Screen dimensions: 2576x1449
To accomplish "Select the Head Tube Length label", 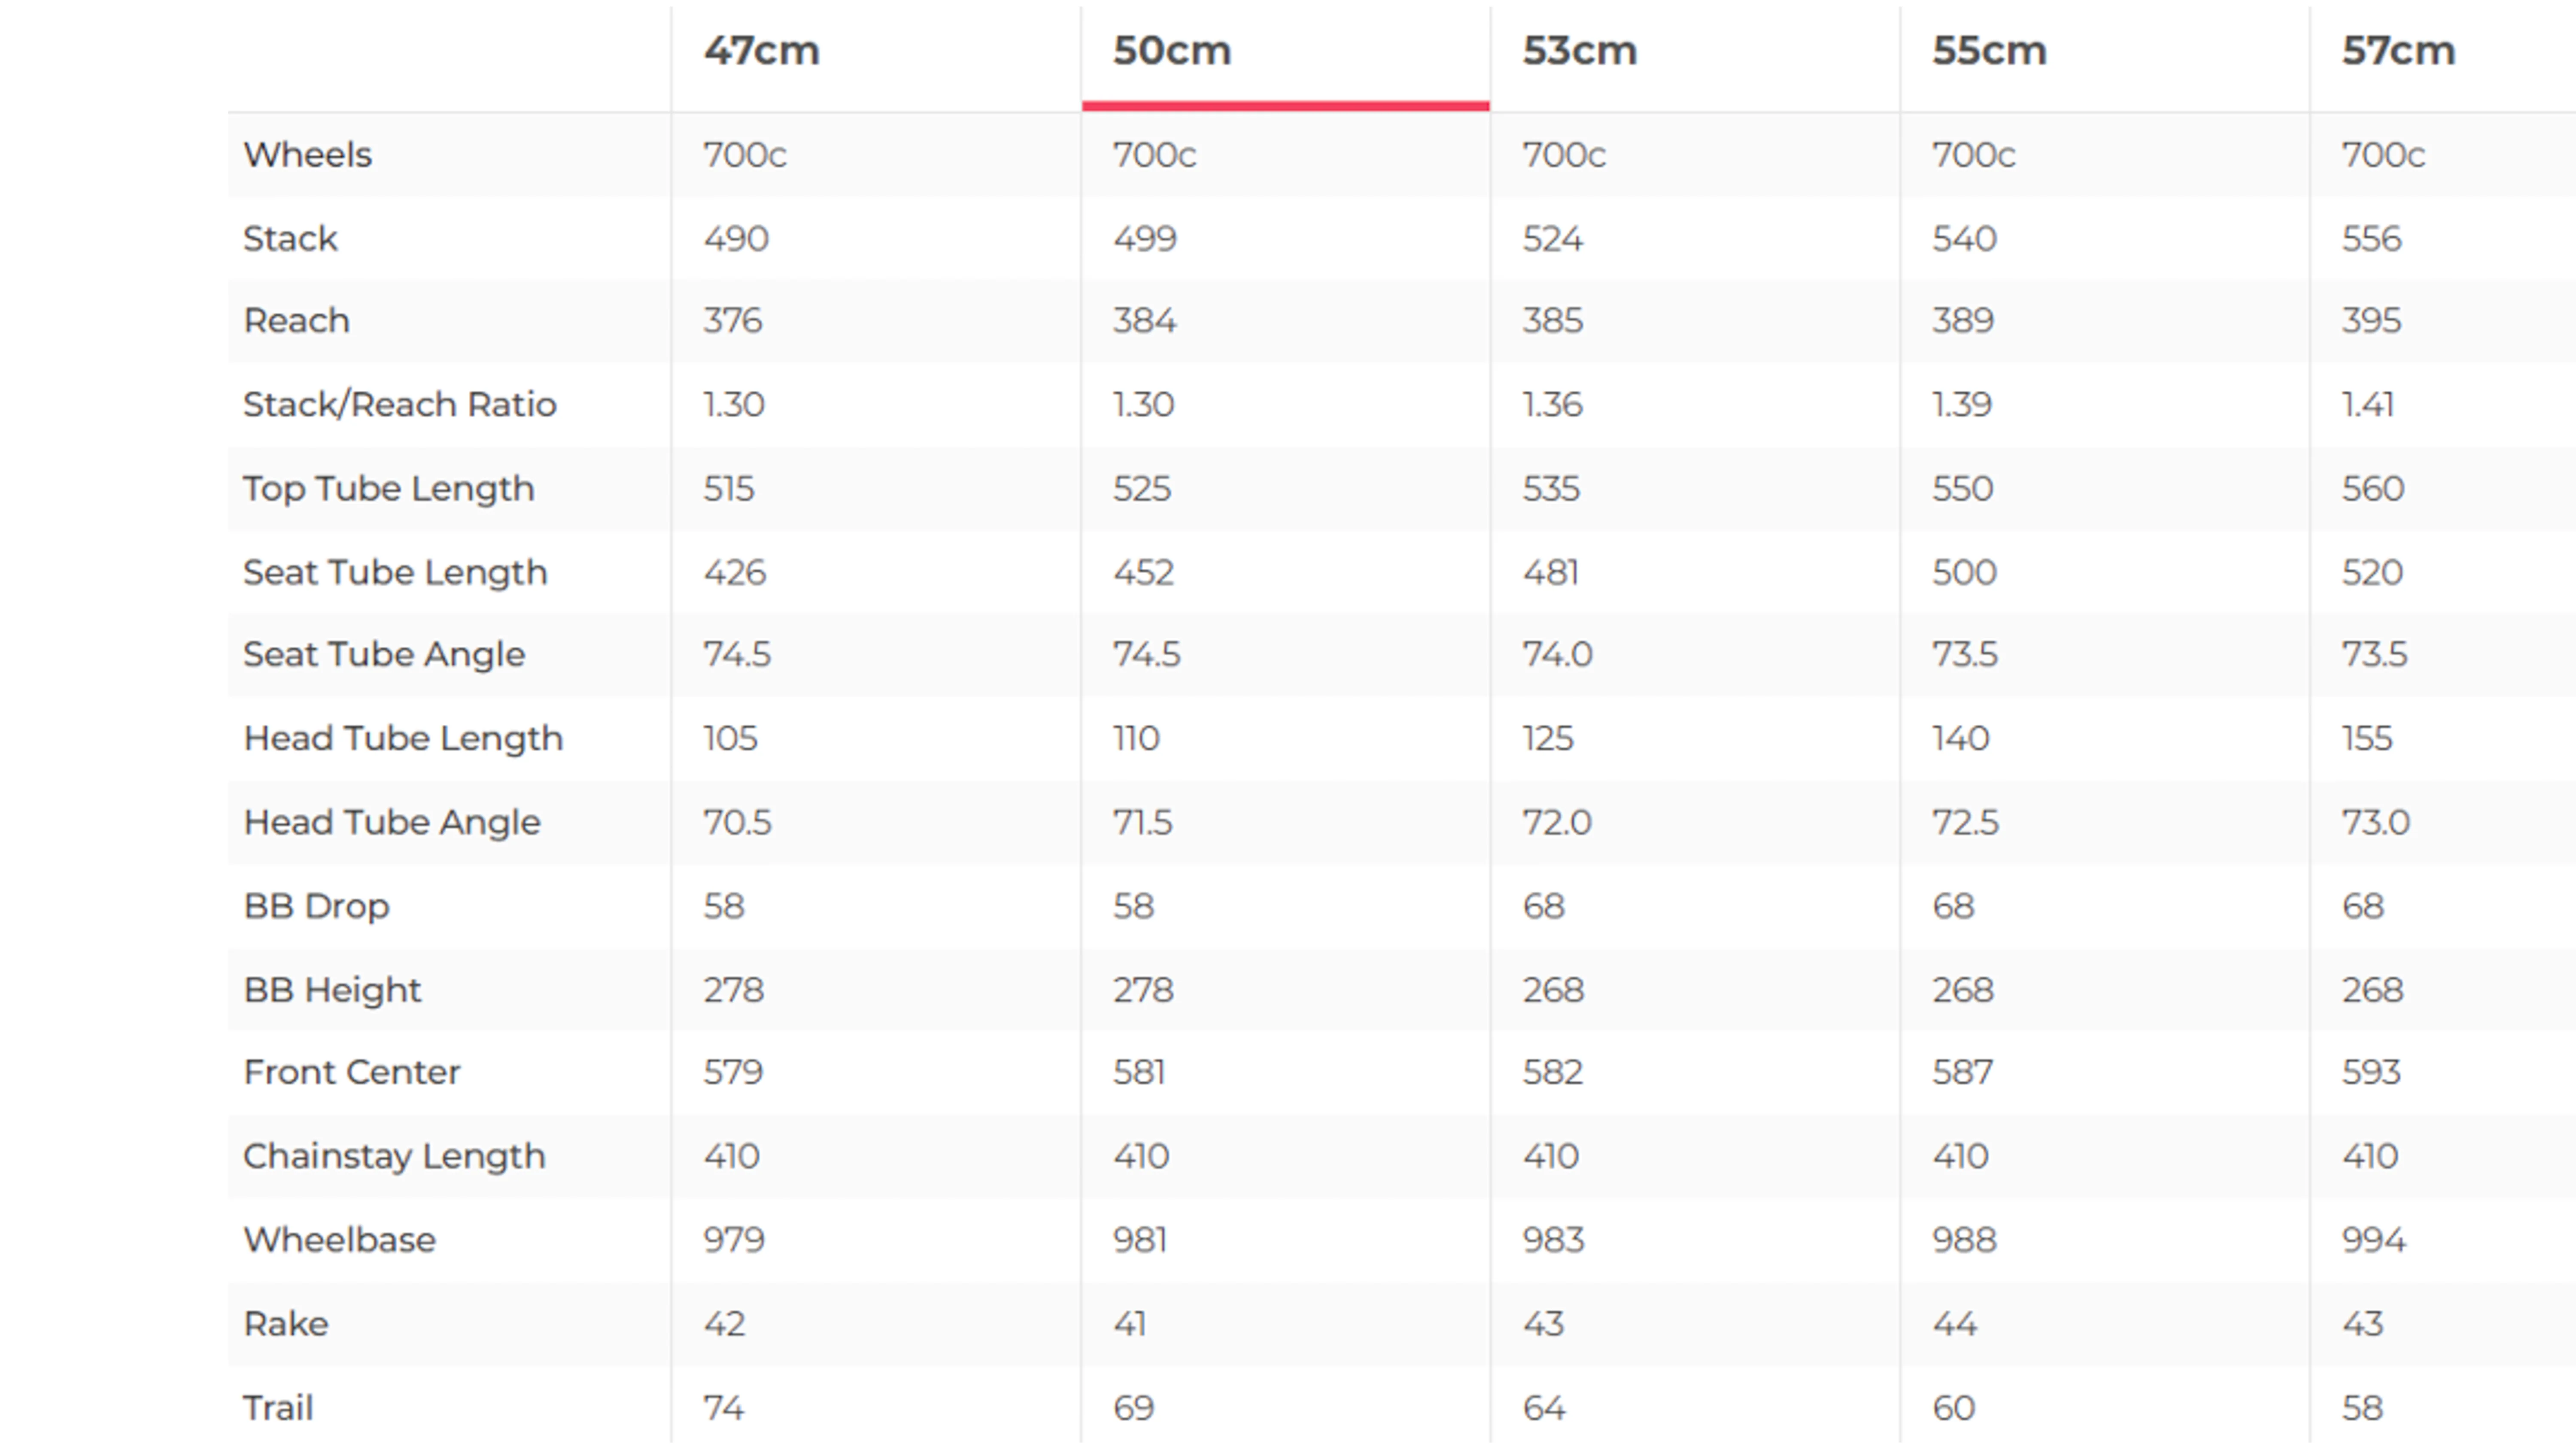I will pyautogui.click(x=404, y=739).
